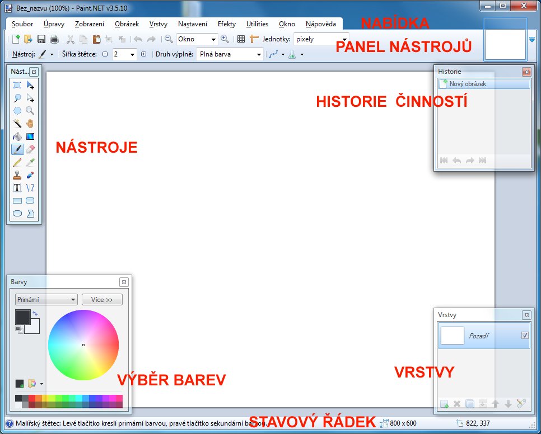
Task: Open the Nástroj tool chooser dropdown arrow
Action: click(x=52, y=54)
